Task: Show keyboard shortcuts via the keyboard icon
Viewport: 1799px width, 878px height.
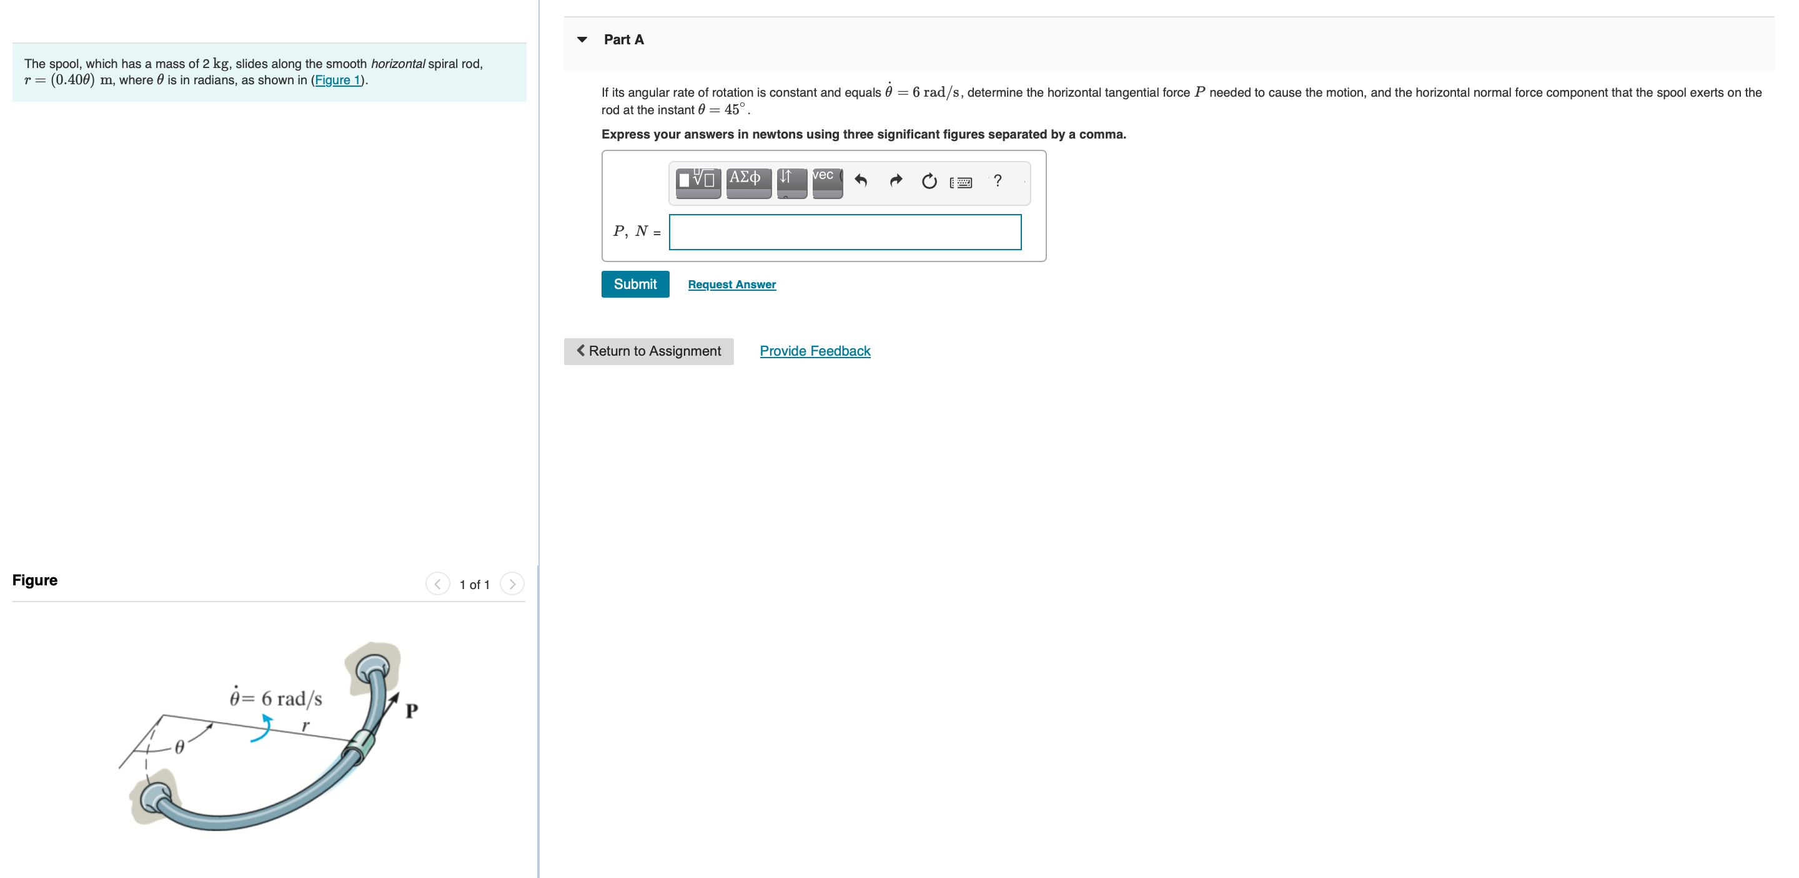Action: point(961,182)
